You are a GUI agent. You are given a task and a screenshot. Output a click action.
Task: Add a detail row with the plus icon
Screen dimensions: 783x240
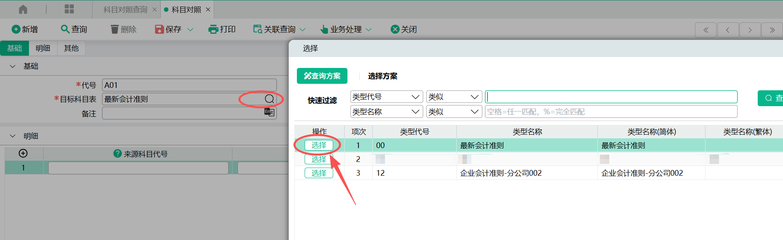pyautogui.click(x=23, y=153)
